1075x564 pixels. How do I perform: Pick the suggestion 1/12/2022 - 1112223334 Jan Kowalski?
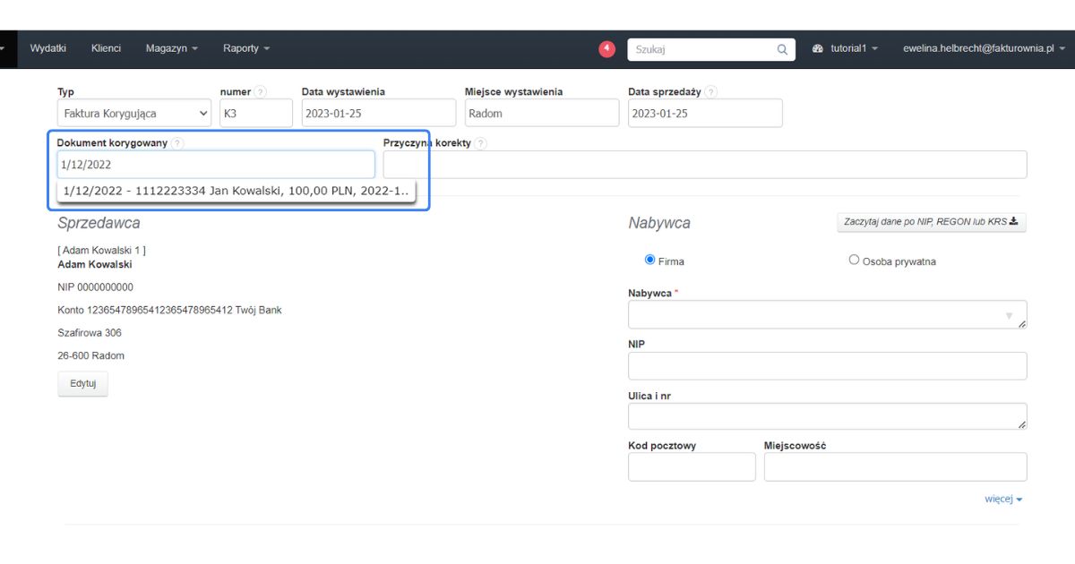click(236, 191)
